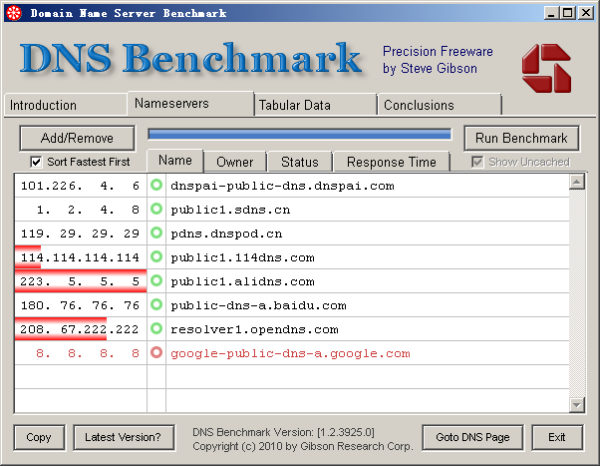Open Goto DNS Page
Image resolution: width=600 pixels, height=466 pixels.
(472, 437)
